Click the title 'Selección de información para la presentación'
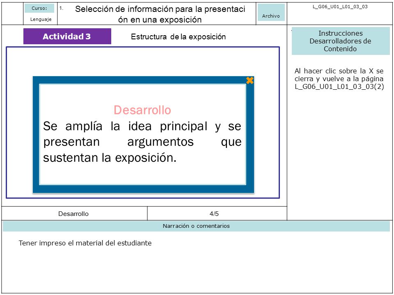The height and width of the screenshot is (295, 394). [x=160, y=14]
